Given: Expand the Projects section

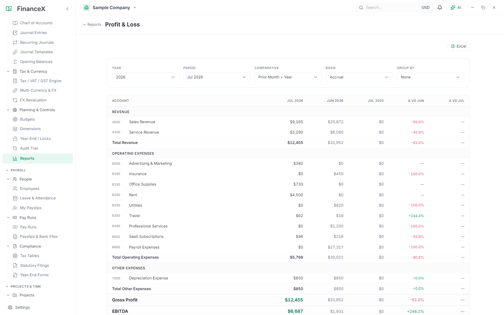Looking at the screenshot, I should click(8, 295).
